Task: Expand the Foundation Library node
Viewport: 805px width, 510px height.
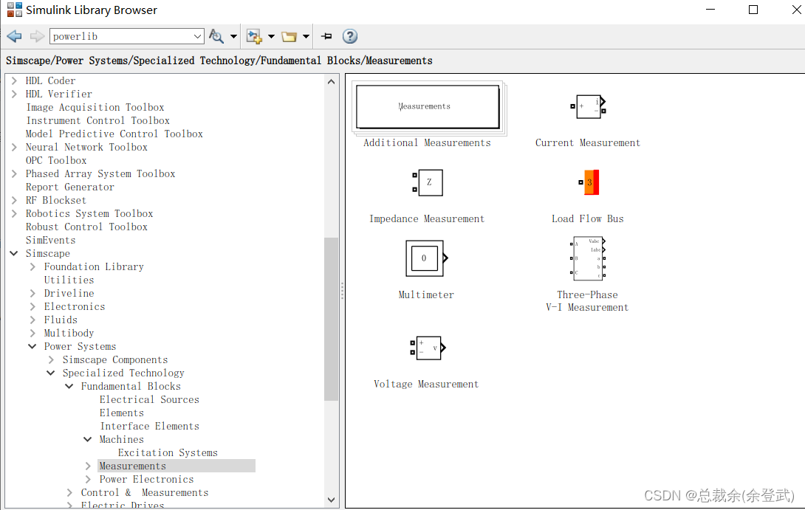Action: [x=32, y=266]
